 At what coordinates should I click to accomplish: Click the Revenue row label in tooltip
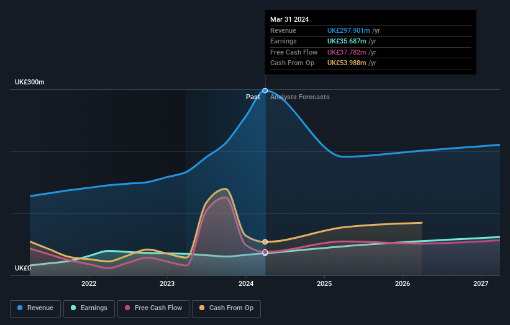[283, 30]
